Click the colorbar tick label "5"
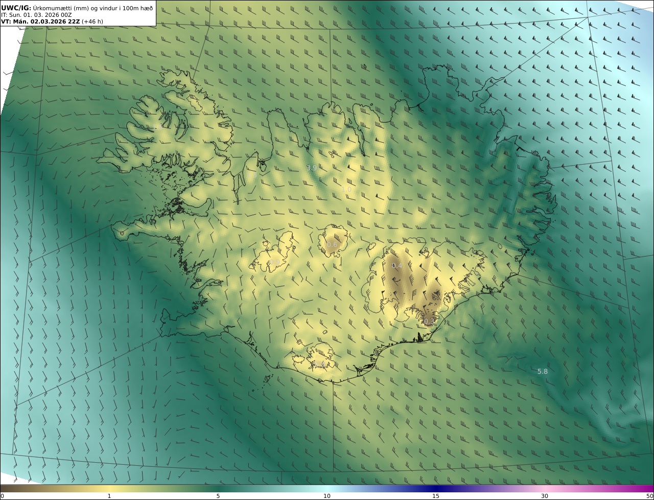 pos(218,496)
